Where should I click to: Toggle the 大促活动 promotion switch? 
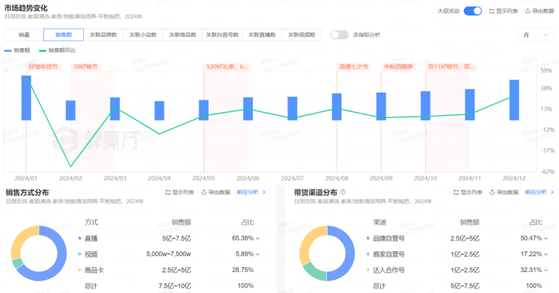click(472, 11)
